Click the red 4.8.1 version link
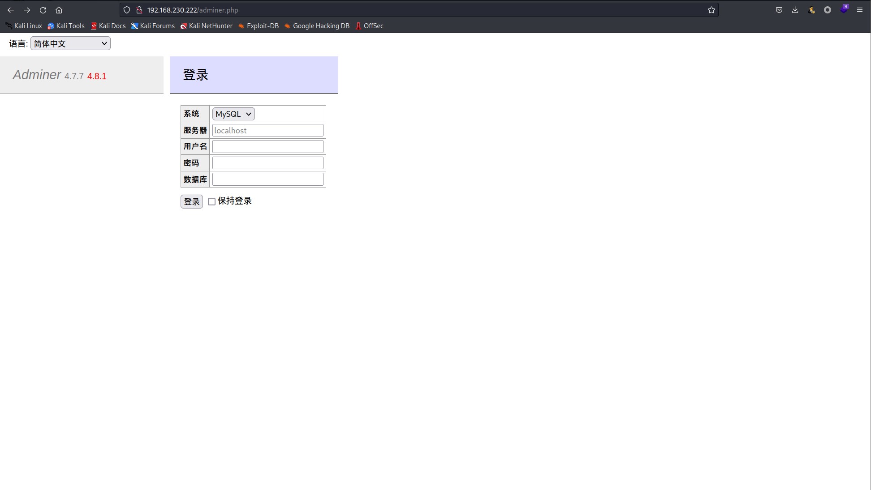The image size is (871, 490). (x=97, y=76)
